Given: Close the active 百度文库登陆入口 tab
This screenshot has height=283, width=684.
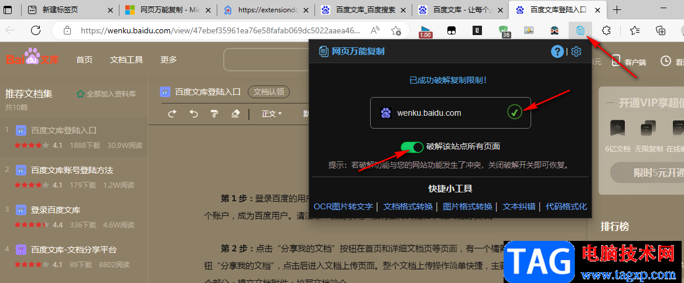Looking at the screenshot, I should pyautogui.click(x=597, y=10).
